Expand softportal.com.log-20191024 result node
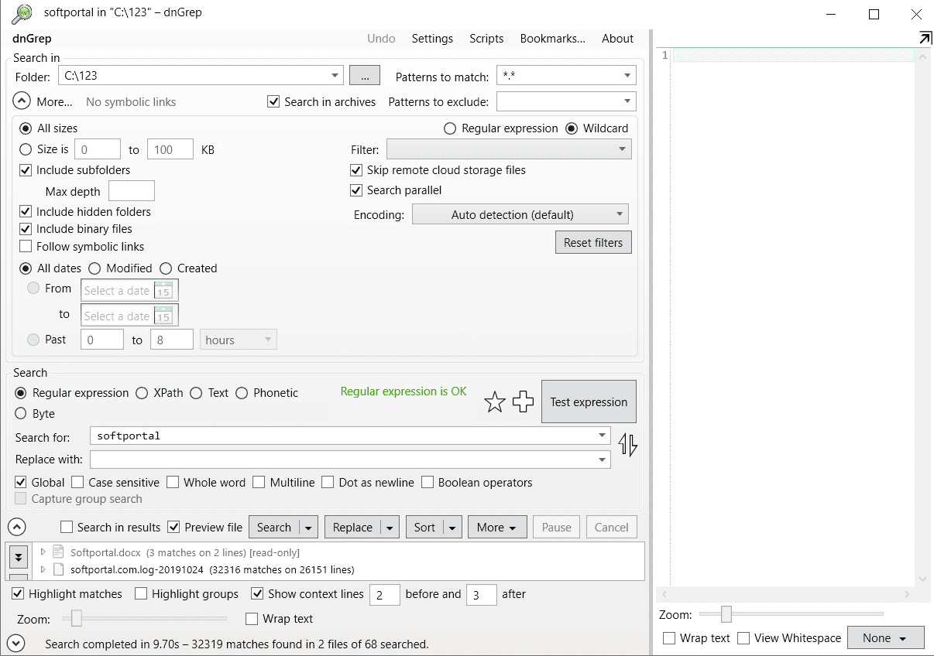 pyautogui.click(x=43, y=569)
